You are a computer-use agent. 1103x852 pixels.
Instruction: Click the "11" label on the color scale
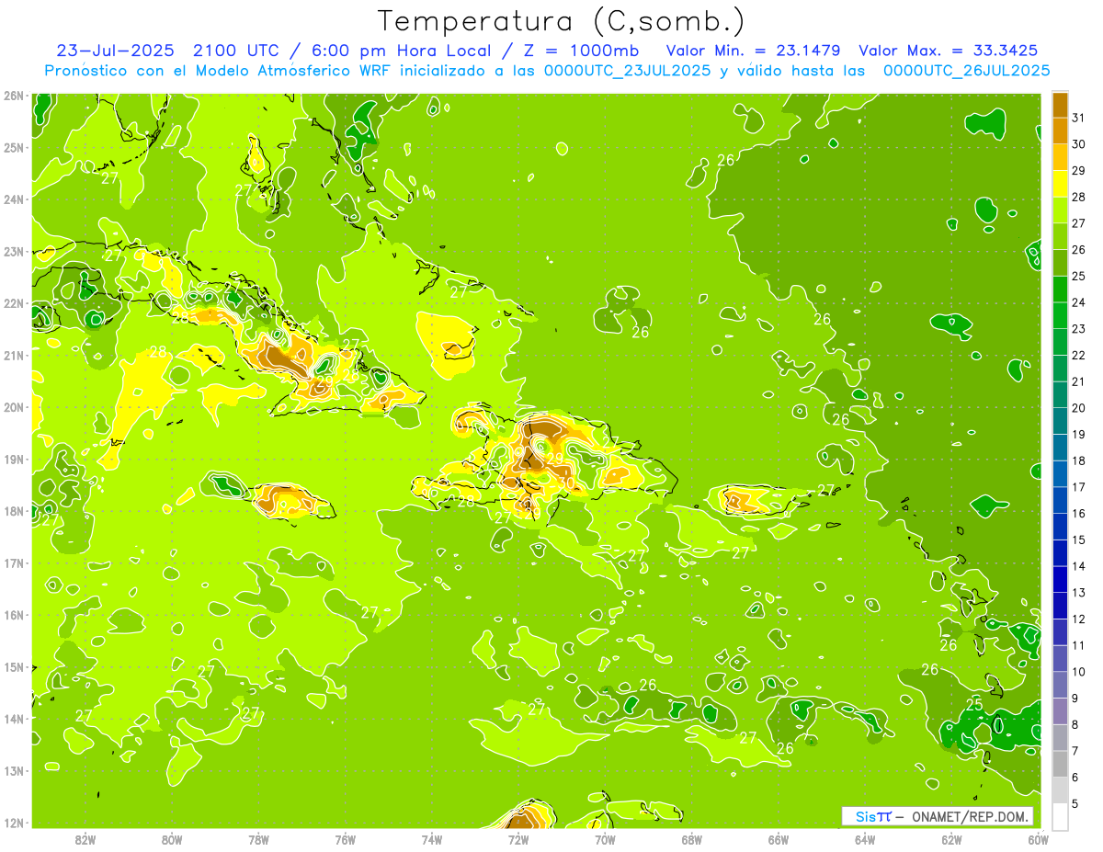1078,645
